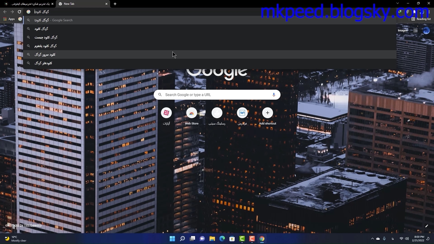Click the Add shortcut plus button

(x=268, y=113)
